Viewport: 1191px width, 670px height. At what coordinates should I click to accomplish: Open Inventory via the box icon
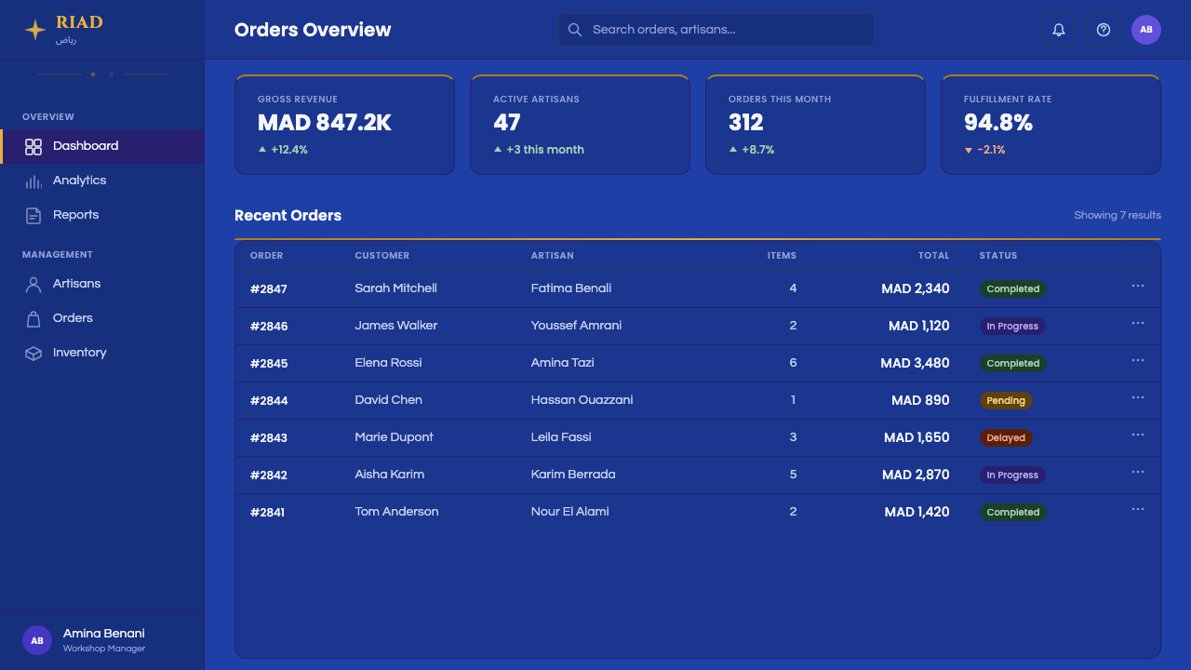tap(33, 353)
